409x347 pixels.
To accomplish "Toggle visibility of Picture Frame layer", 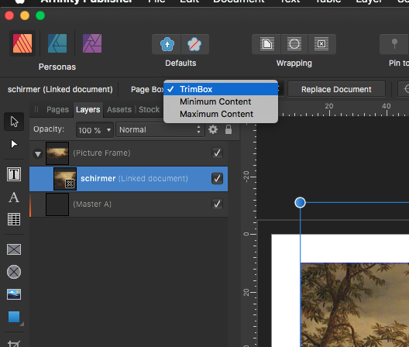I will click(217, 153).
